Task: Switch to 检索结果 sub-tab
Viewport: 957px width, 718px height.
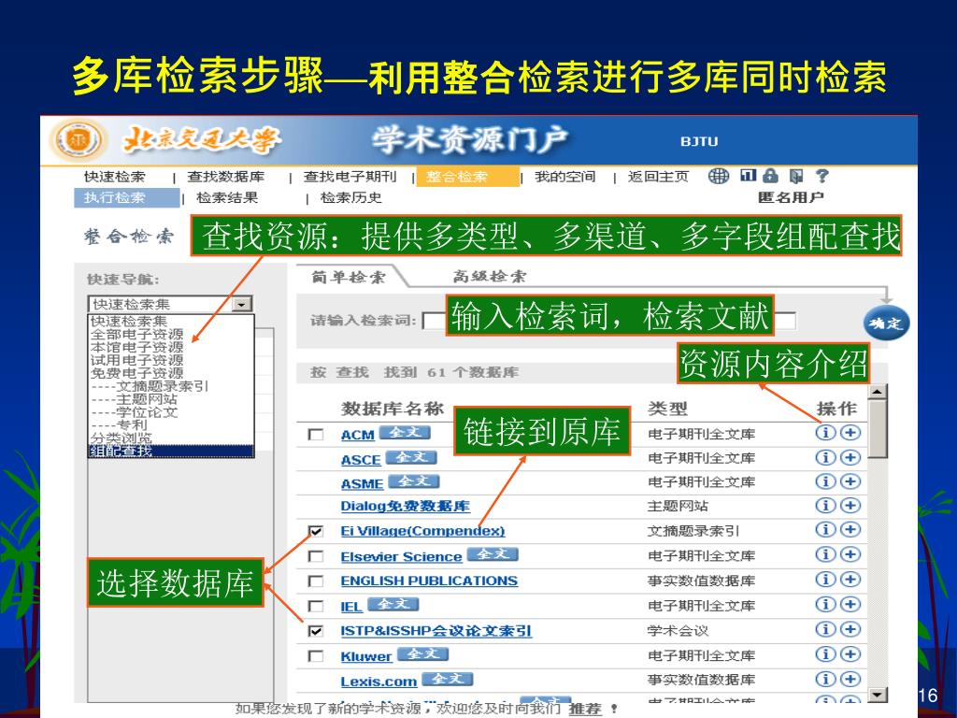Action: [227, 198]
